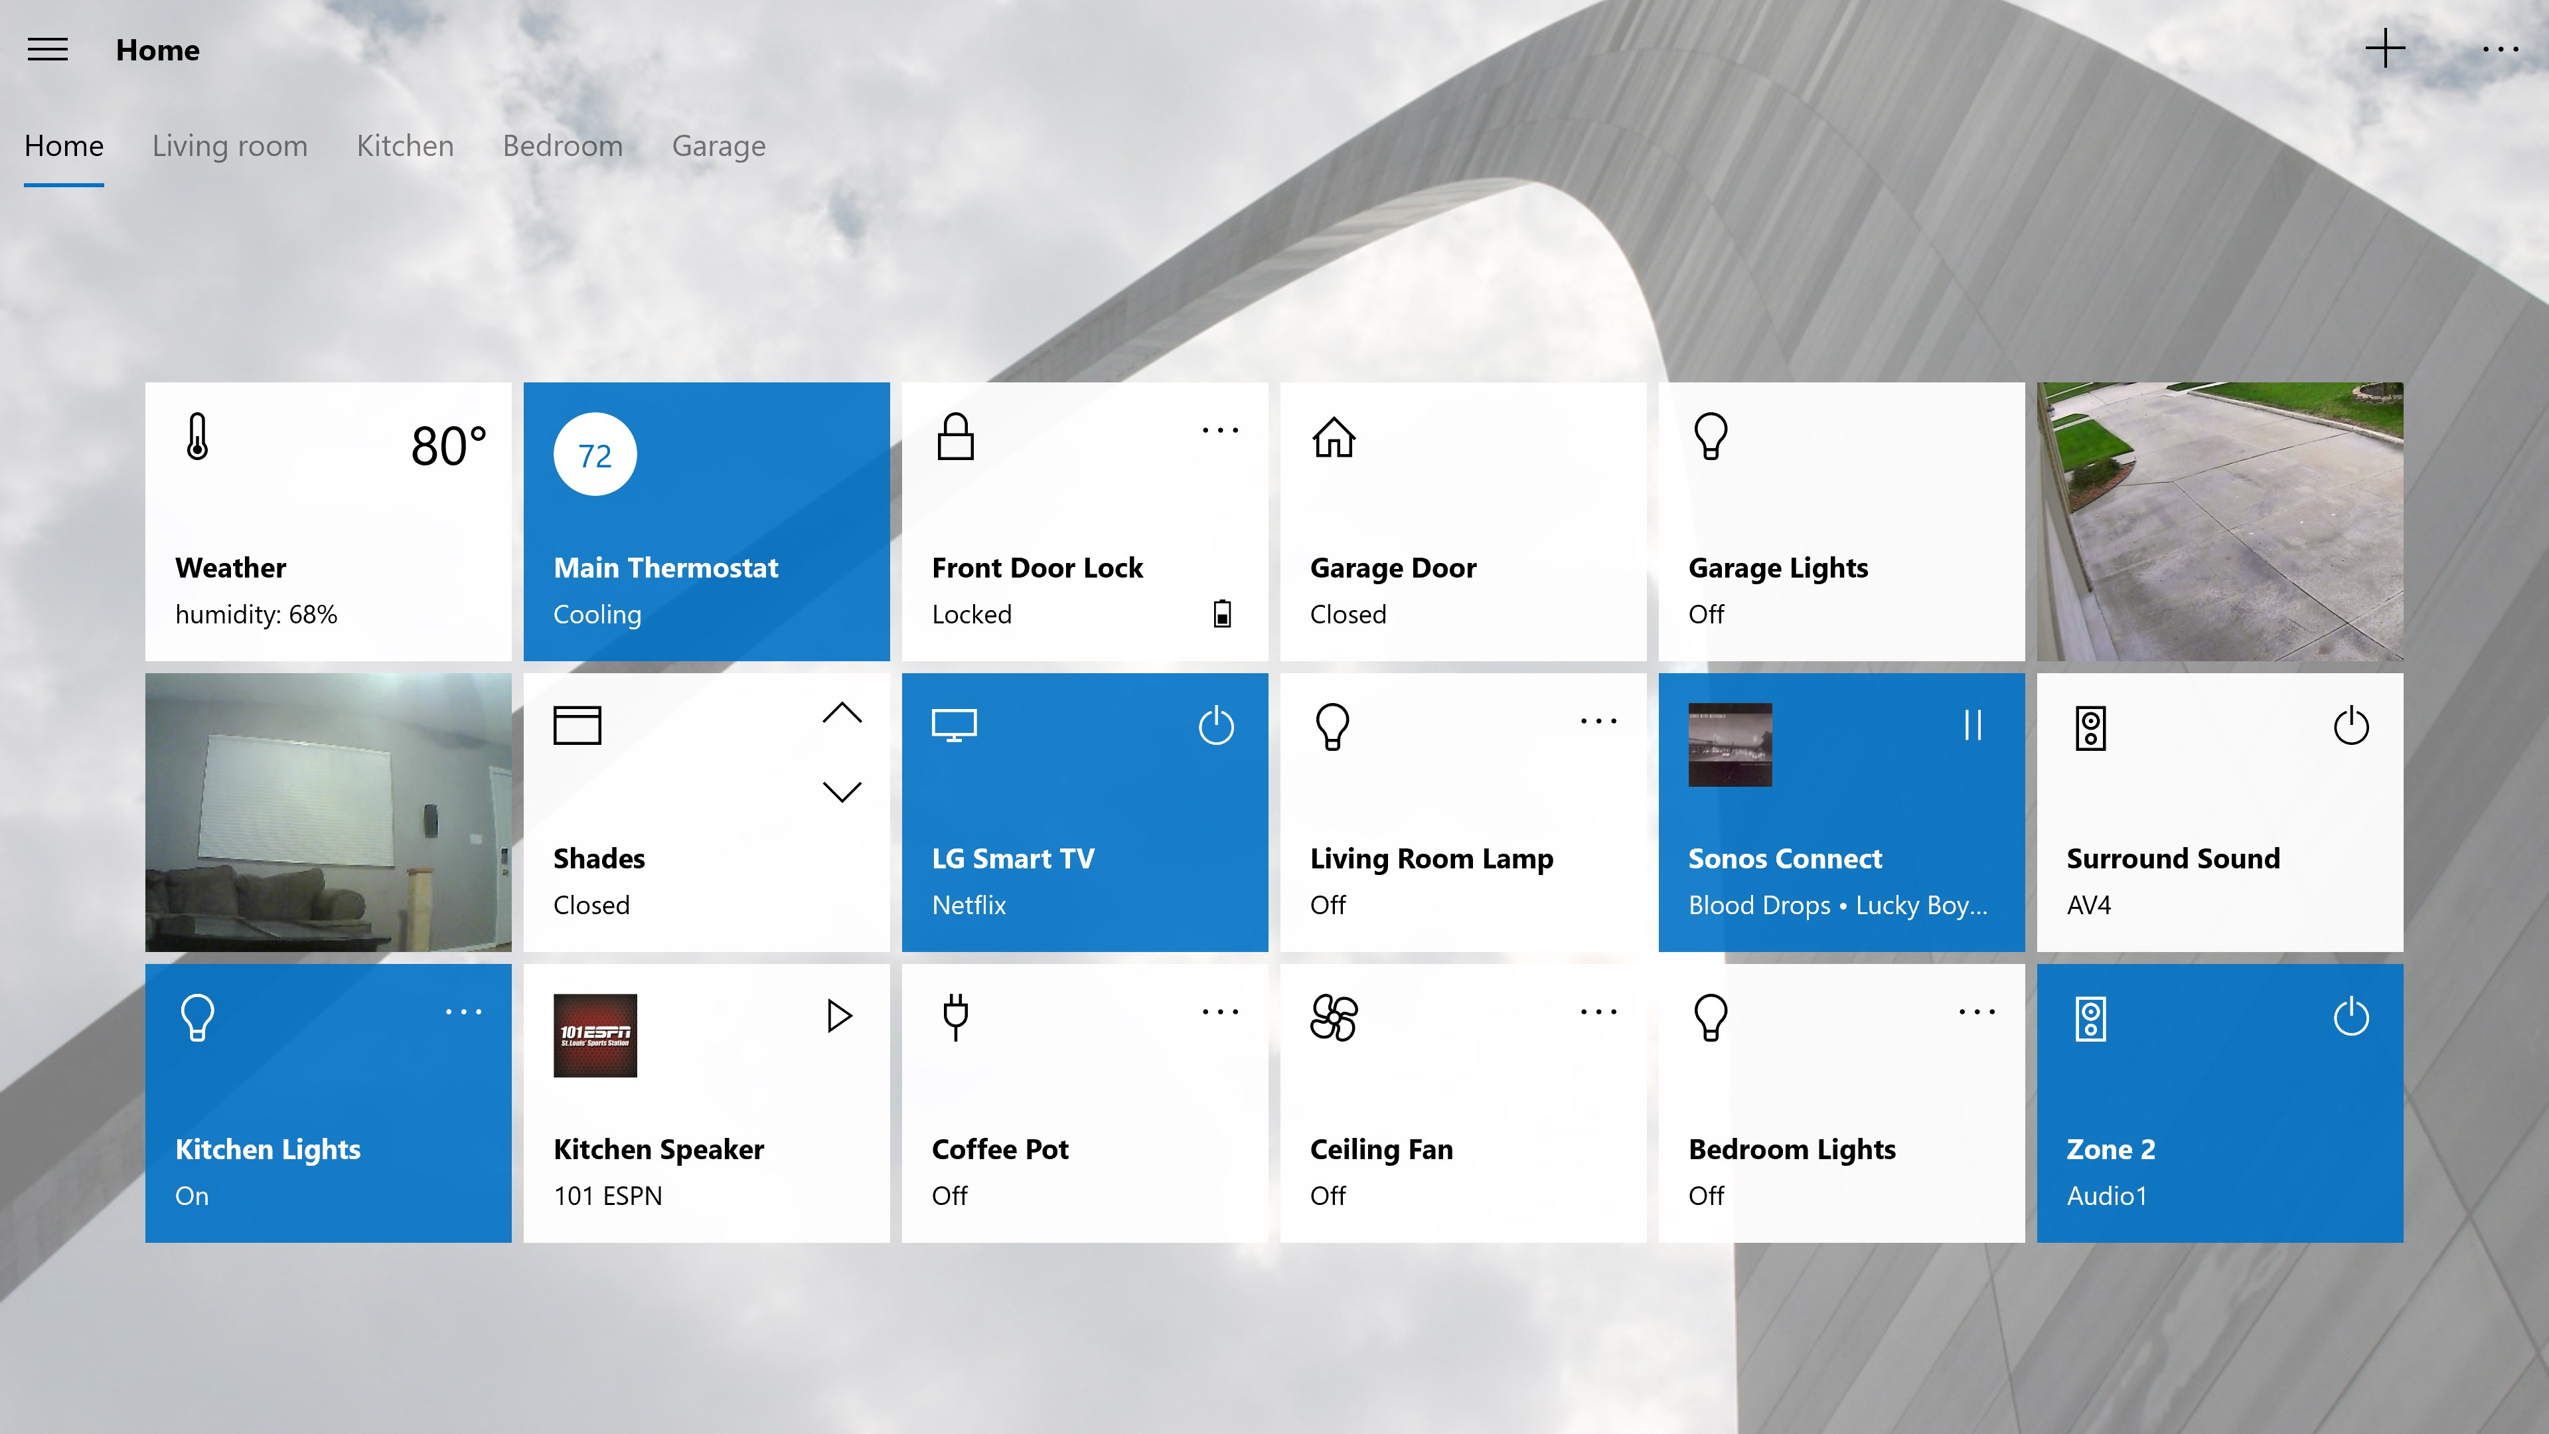Add a new device with the plus button
2549x1434 pixels.
(x=2386, y=48)
